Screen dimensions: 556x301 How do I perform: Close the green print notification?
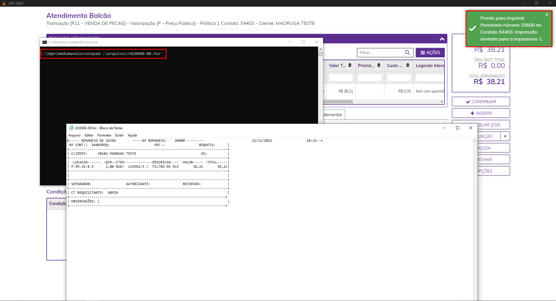pyautogui.click(x=547, y=15)
